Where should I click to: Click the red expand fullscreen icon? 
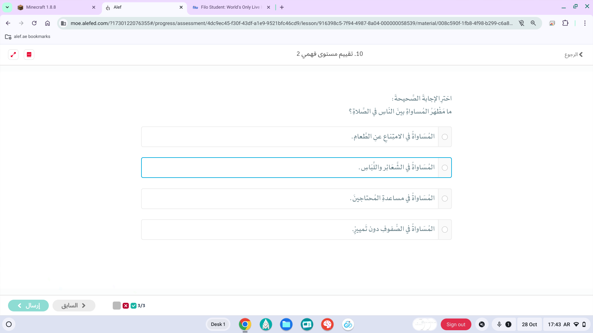pos(13,55)
